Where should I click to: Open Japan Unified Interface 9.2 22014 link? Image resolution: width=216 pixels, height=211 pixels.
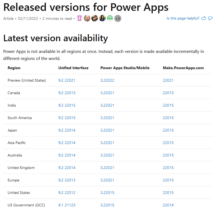click(x=67, y=130)
